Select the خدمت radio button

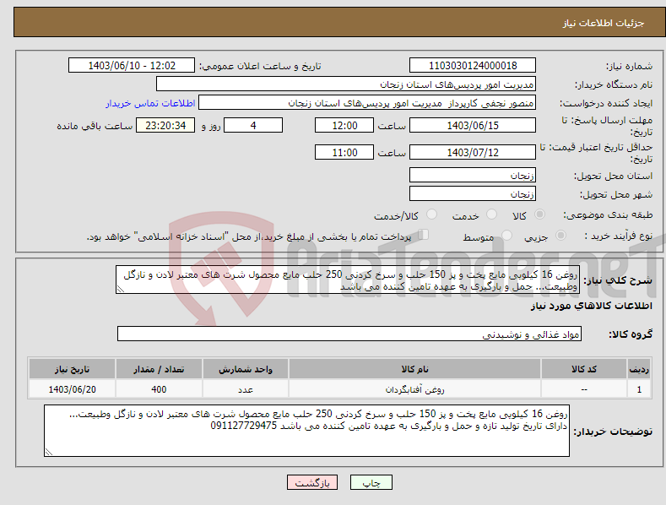pos(491,214)
